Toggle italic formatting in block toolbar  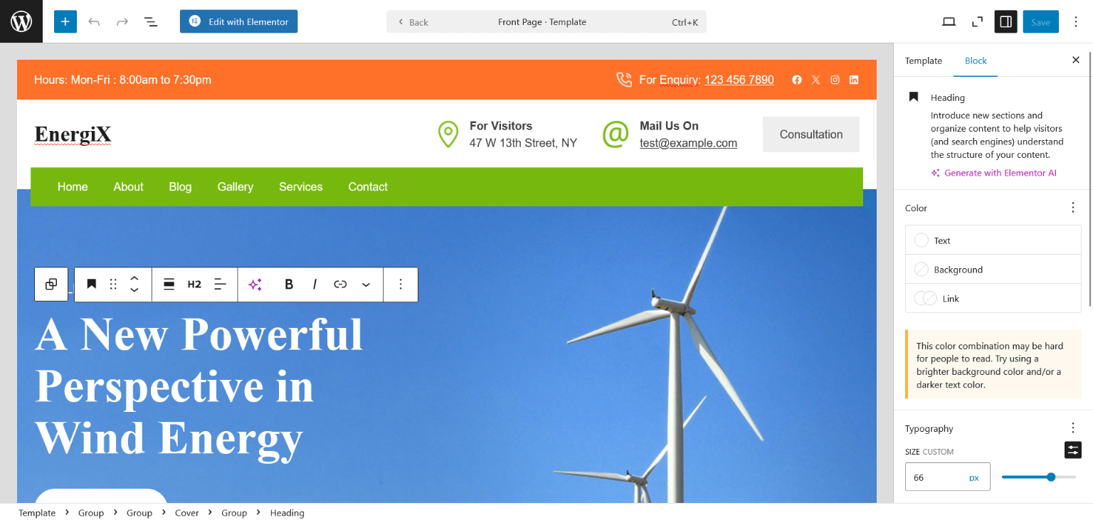coord(315,285)
